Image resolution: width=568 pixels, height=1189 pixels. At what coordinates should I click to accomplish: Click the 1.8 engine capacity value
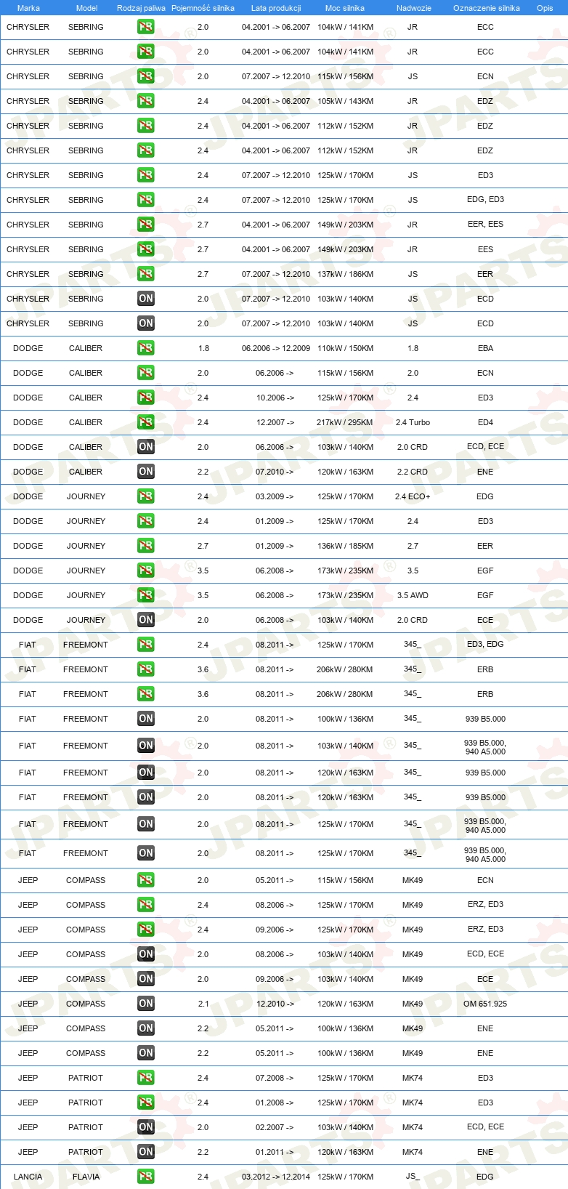pyautogui.click(x=203, y=348)
